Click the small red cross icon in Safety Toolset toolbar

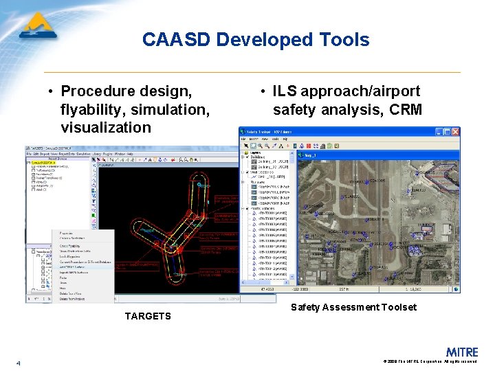click(x=287, y=146)
